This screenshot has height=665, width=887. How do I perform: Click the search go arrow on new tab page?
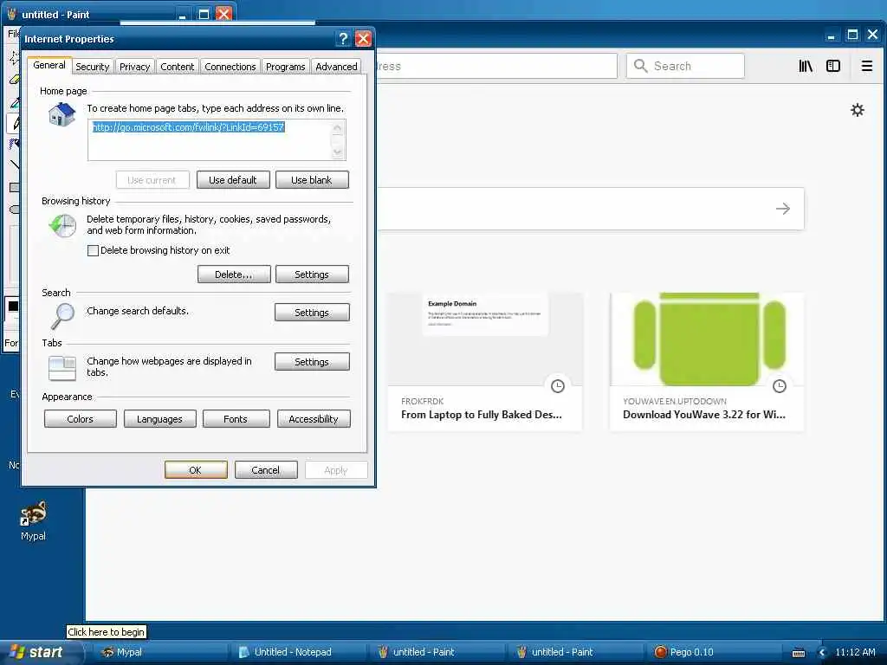[x=783, y=209]
